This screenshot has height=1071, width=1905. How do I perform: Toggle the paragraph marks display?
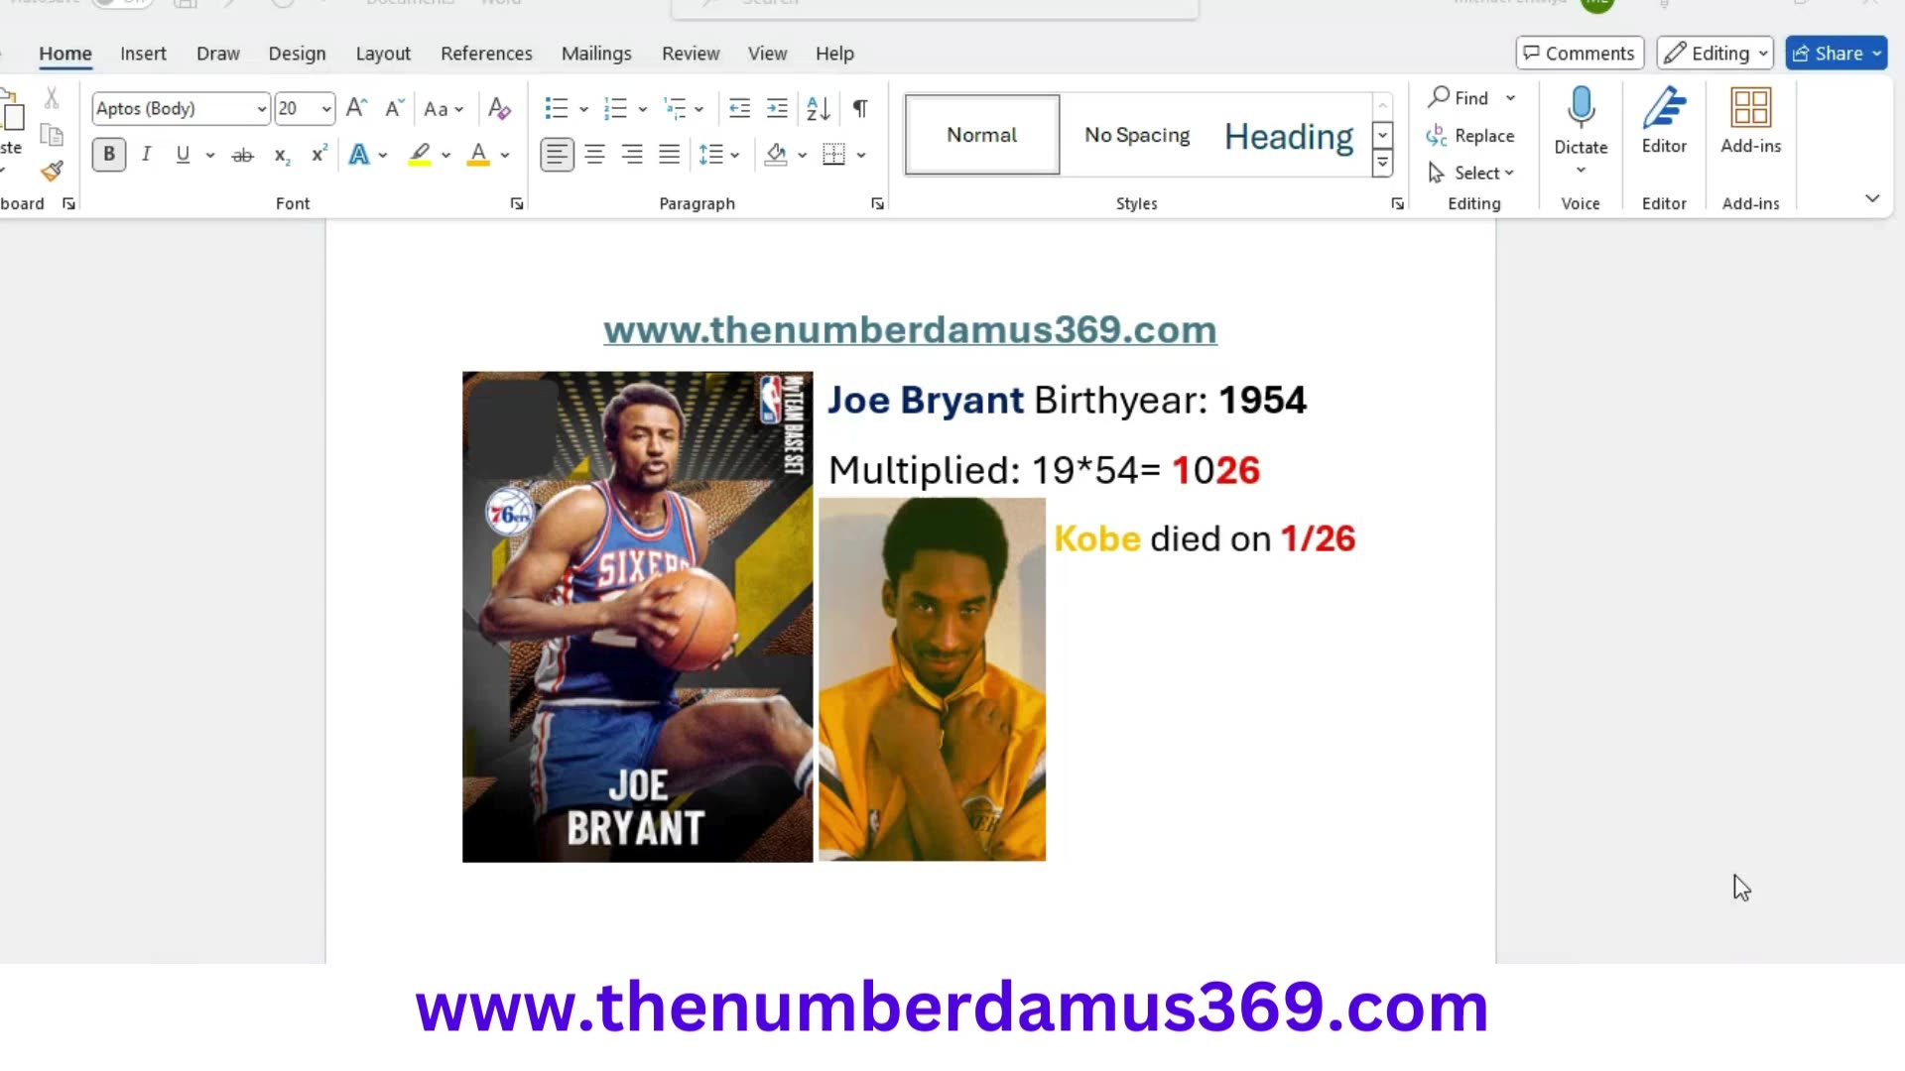tap(859, 109)
